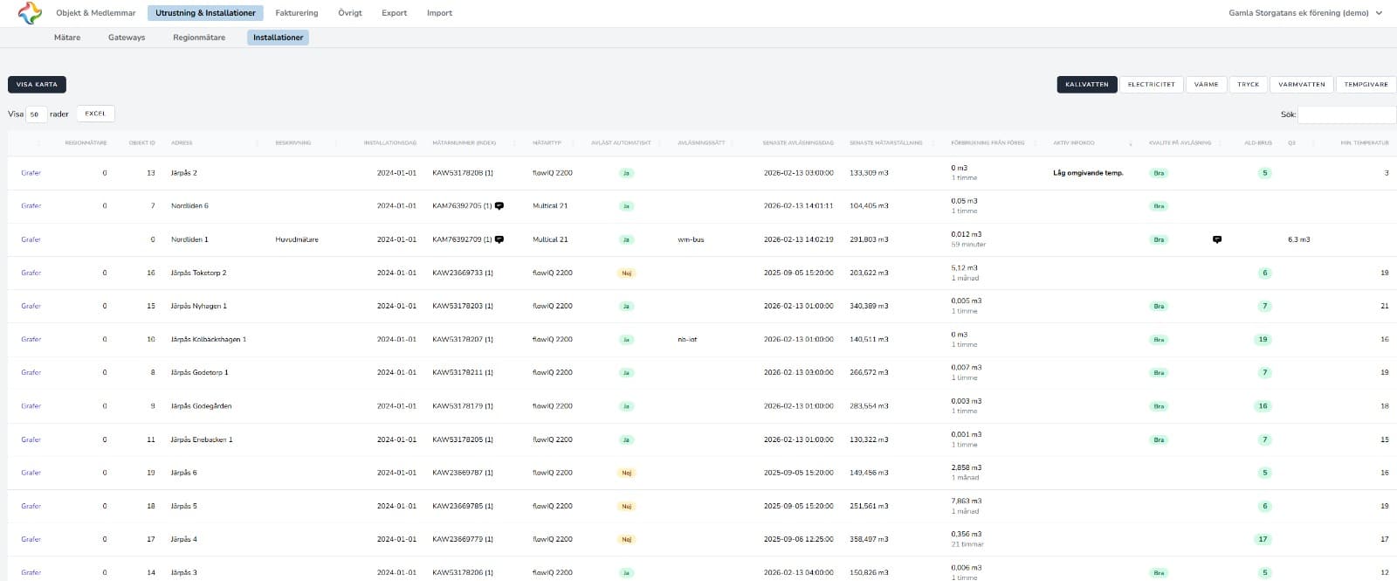
Task: Open the Objekt & Medlemmar menu
Action: pos(96,13)
